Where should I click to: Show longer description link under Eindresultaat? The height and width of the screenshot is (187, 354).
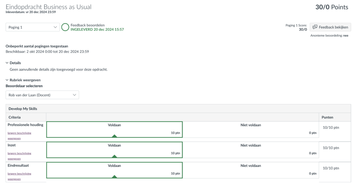(19, 176)
